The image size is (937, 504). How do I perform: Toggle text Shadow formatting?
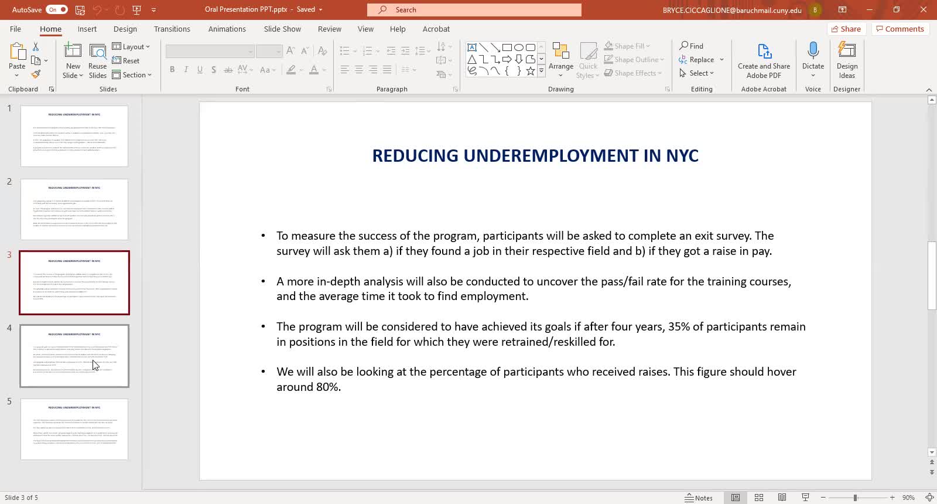[214, 70]
